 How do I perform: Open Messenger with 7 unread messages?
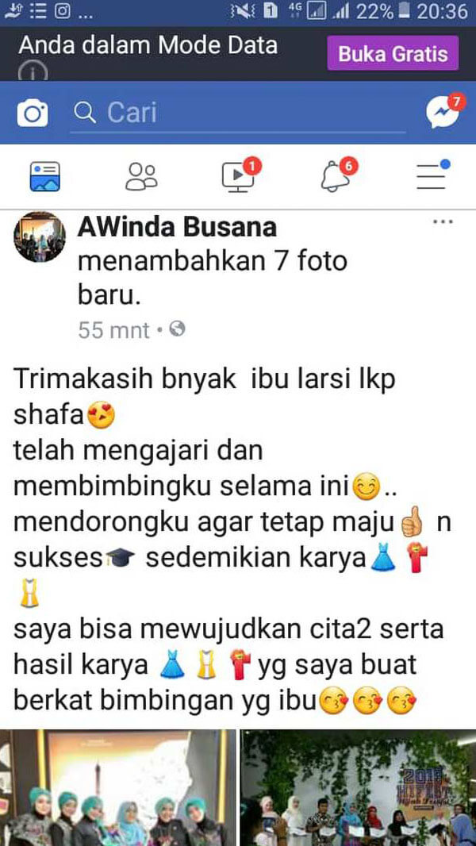(445, 110)
